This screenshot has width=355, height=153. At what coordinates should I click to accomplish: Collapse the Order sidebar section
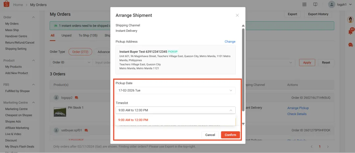click(x=34, y=17)
